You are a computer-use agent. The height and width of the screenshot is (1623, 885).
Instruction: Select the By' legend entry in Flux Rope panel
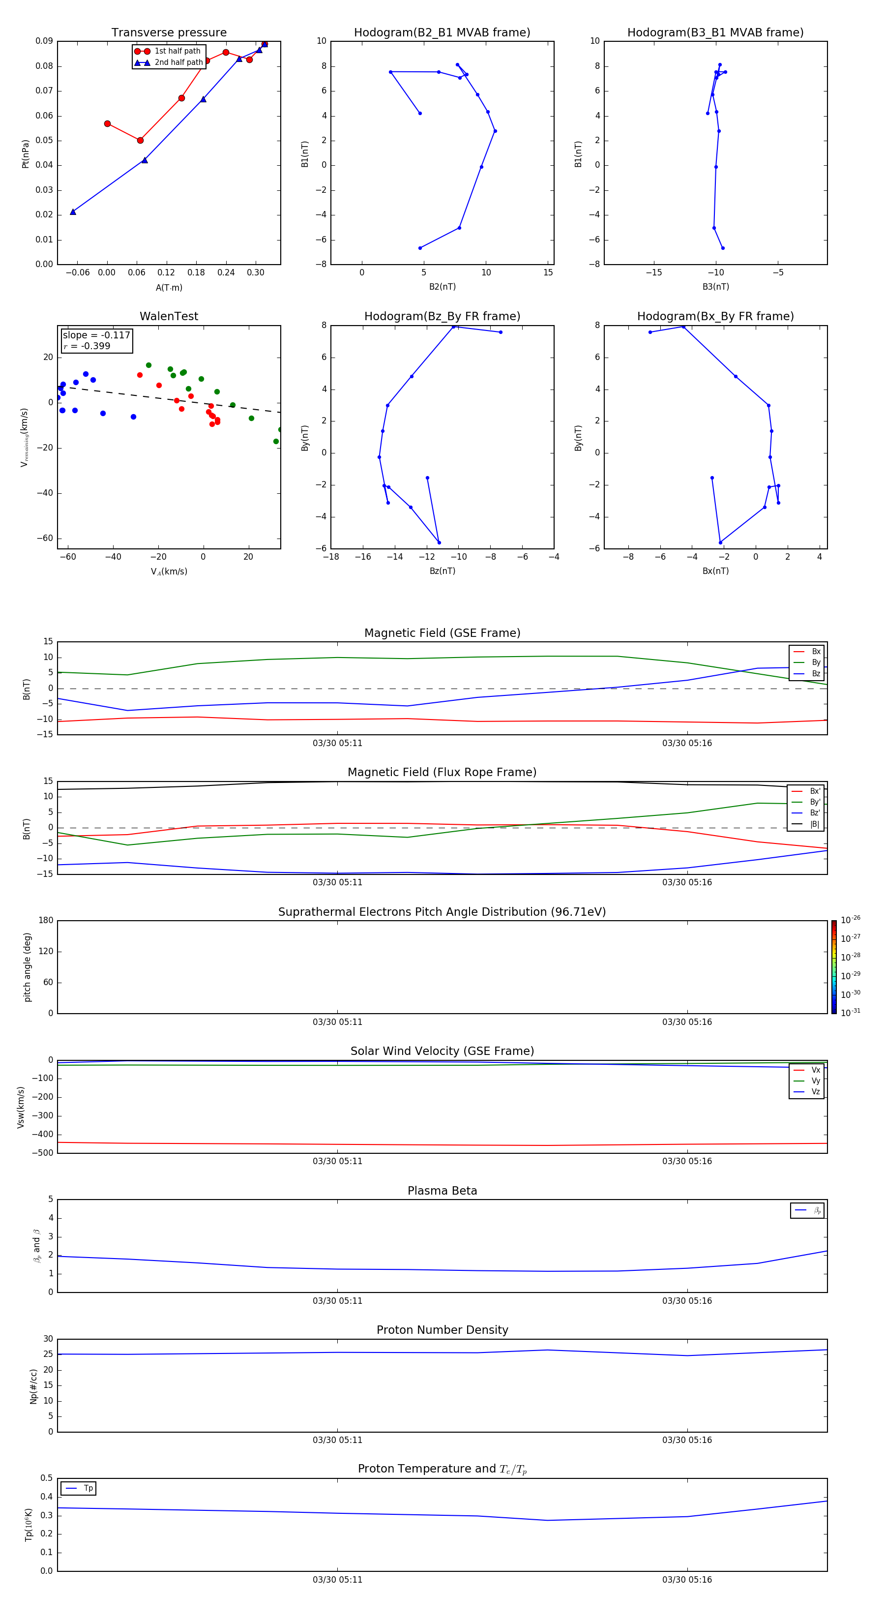click(x=806, y=803)
